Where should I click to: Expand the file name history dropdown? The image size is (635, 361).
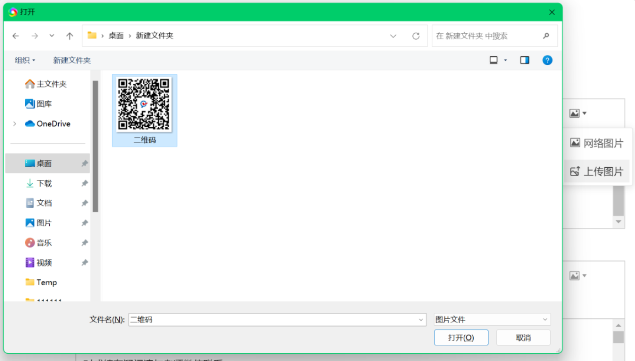pos(421,319)
